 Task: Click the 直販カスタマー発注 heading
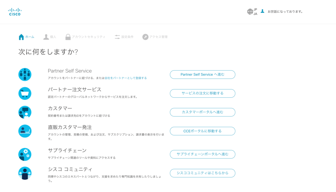click(x=70, y=127)
